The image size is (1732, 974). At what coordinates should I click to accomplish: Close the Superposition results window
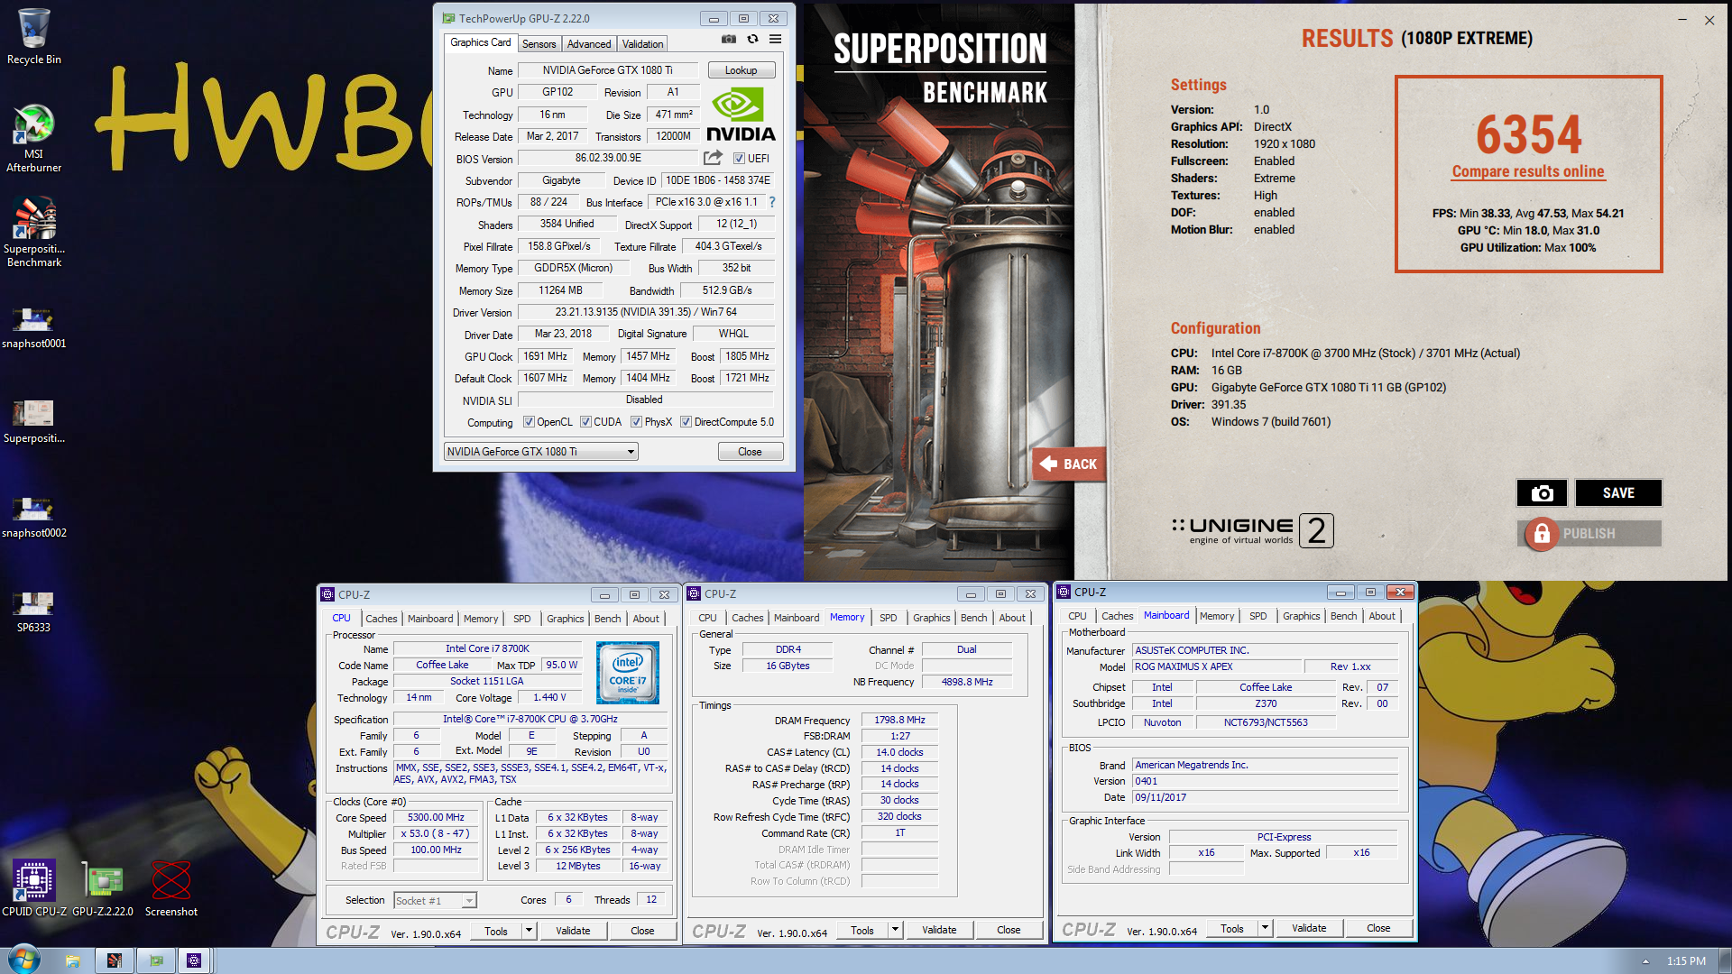coord(1709,20)
